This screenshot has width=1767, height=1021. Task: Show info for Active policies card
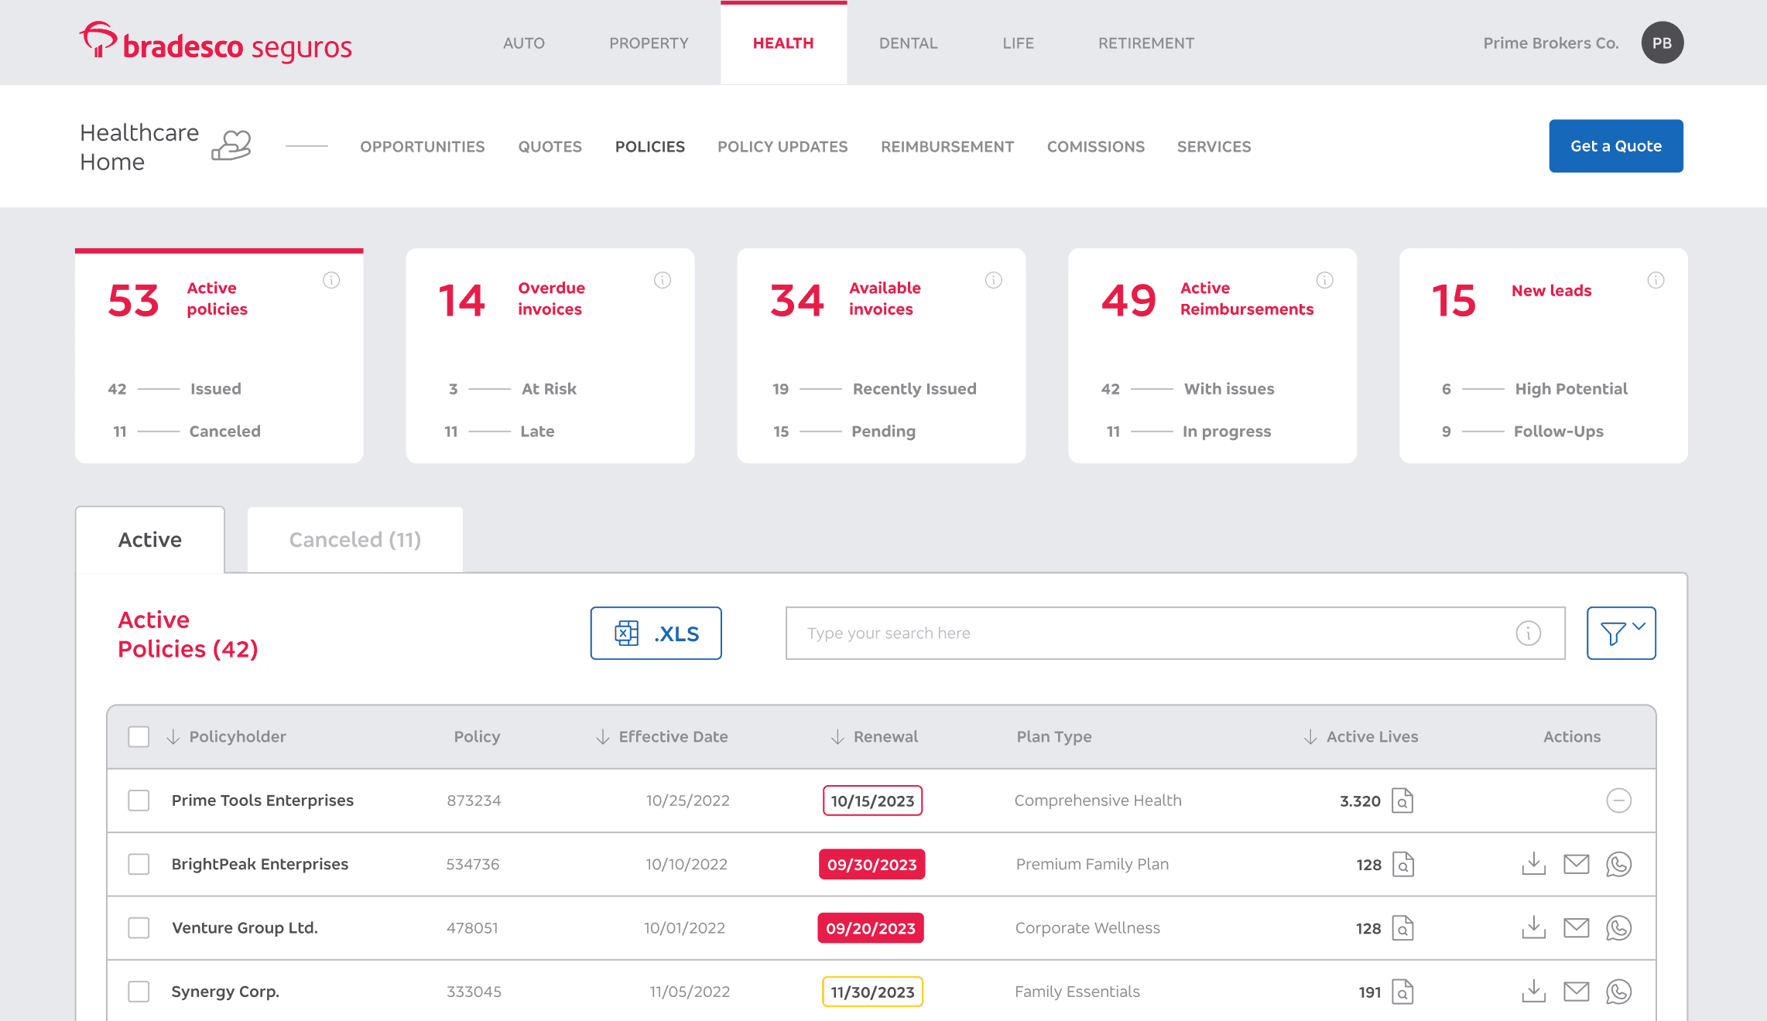tap(331, 280)
